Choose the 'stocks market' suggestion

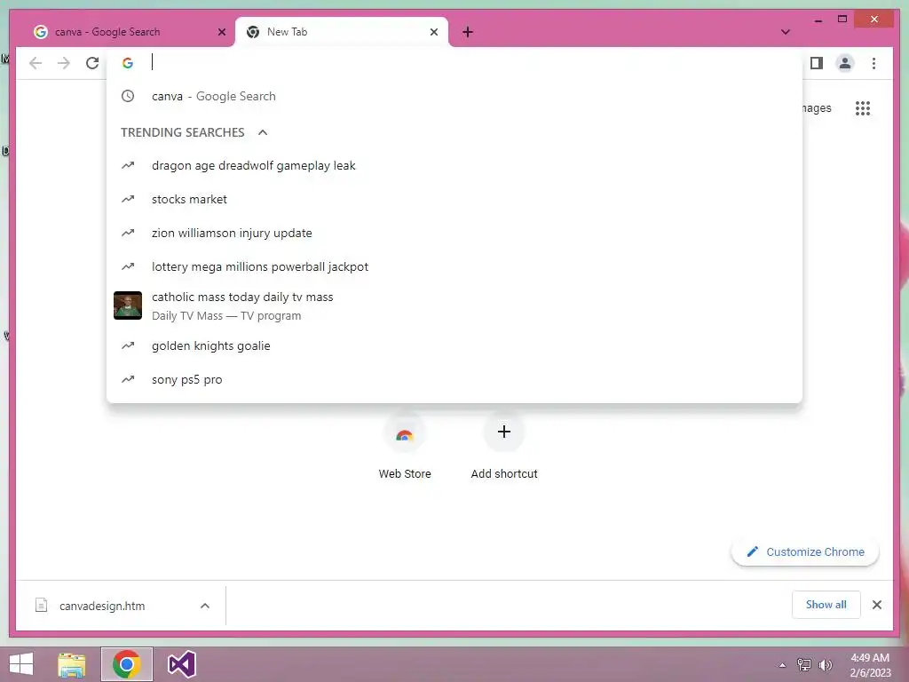(x=454, y=200)
